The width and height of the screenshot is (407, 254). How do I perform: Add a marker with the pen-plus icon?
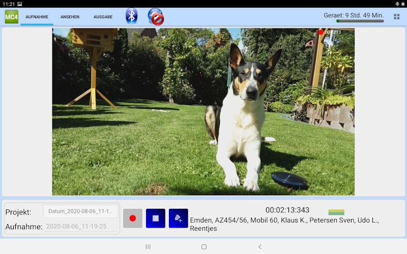click(178, 218)
